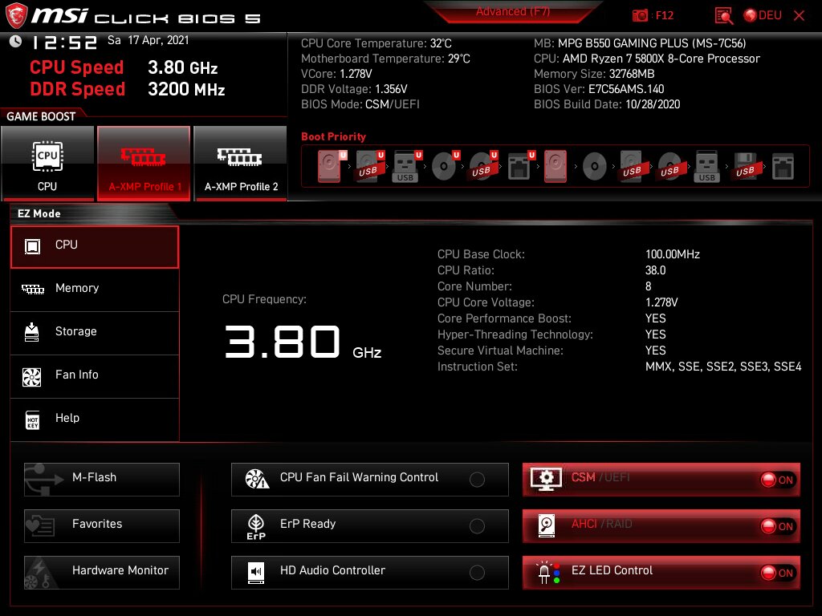Select the legacy USB hard disk boot device
This screenshot has width=822, height=616.
(633, 166)
